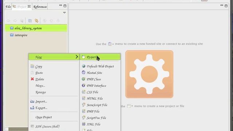Click hosted site menu icon in hint text
The width and height of the screenshot is (233, 131).
[x=111, y=44]
